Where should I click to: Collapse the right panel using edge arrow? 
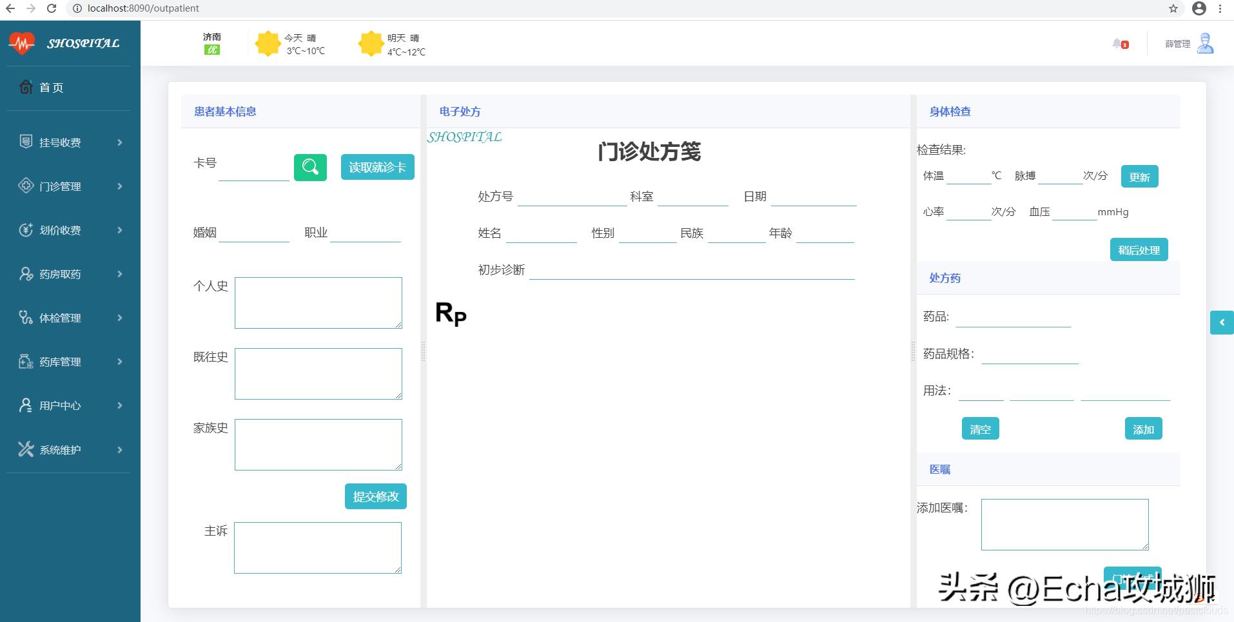tap(1222, 322)
